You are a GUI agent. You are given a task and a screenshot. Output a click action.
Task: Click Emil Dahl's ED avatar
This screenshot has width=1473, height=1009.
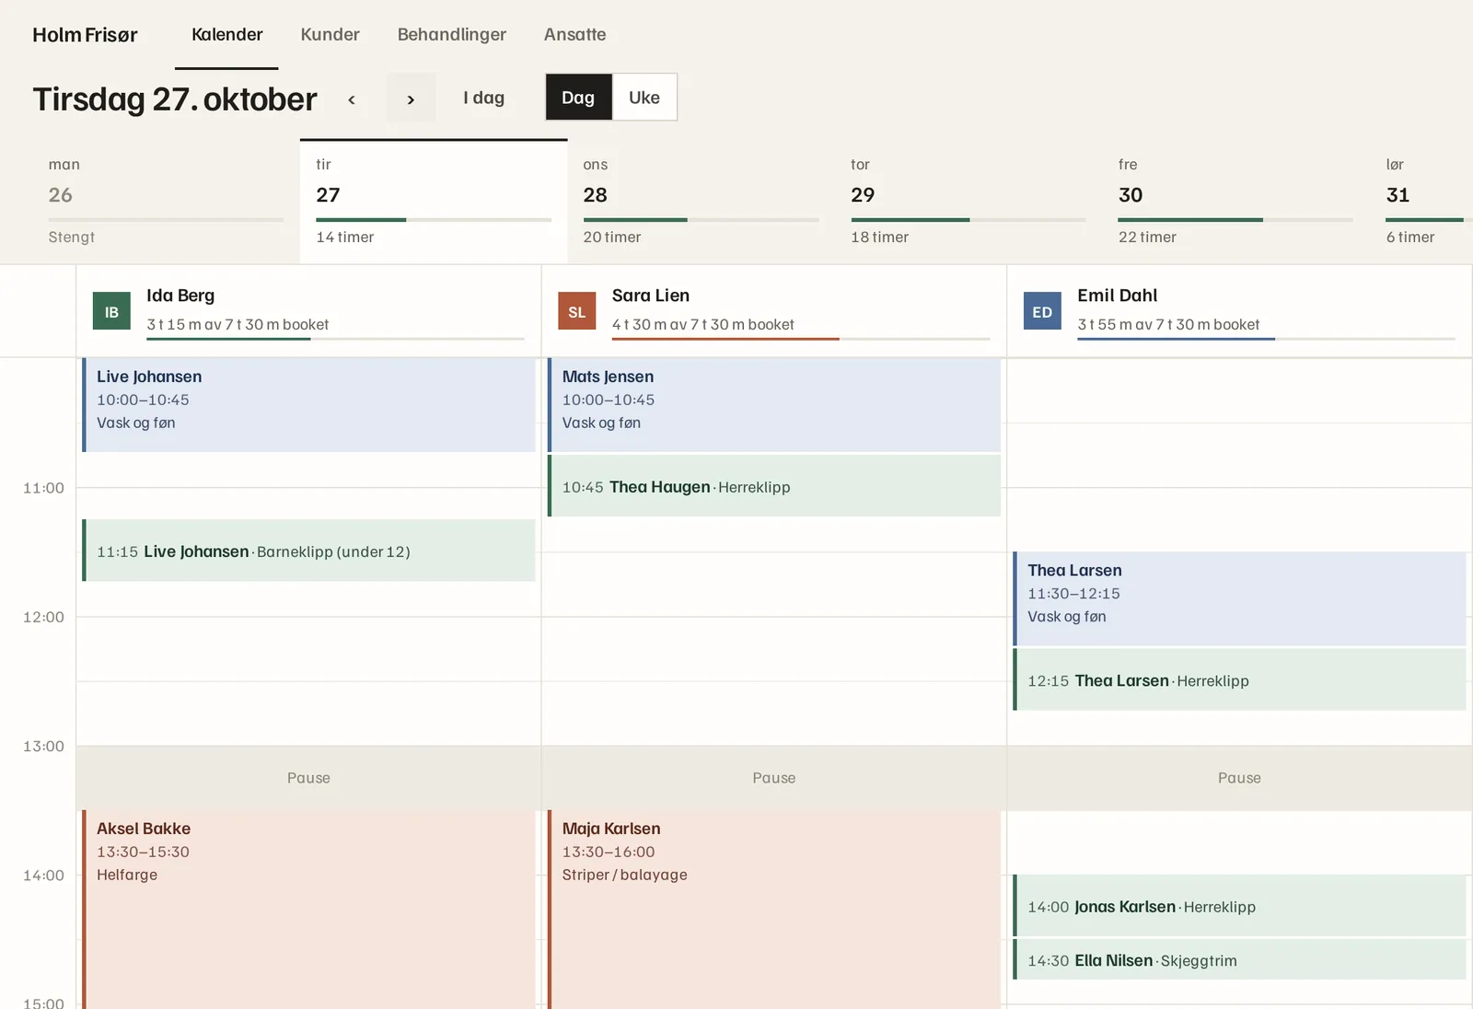(x=1042, y=311)
